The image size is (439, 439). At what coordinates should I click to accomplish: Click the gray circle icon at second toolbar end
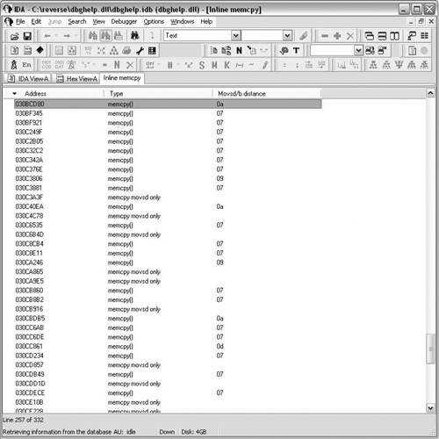pyautogui.click(x=424, y=51)
